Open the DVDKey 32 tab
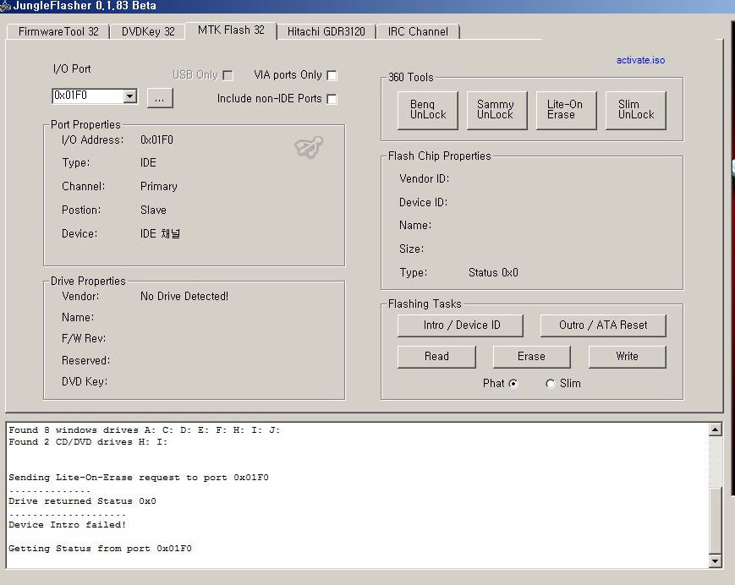 [x=148, y=31]
